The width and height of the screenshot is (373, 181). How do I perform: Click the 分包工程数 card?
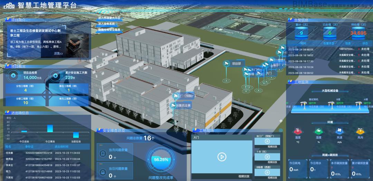(25, 88)
